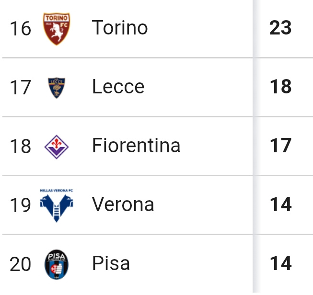Click Lecce's points value 18
313x295 pixels.
click(x=280, y=87)
